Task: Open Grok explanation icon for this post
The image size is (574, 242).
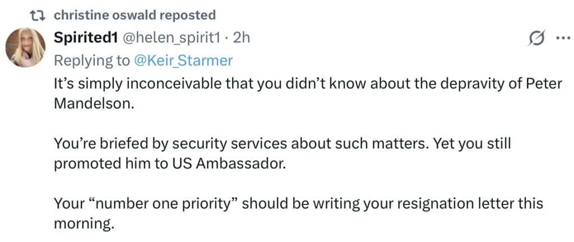Action: tap(536, 38)
